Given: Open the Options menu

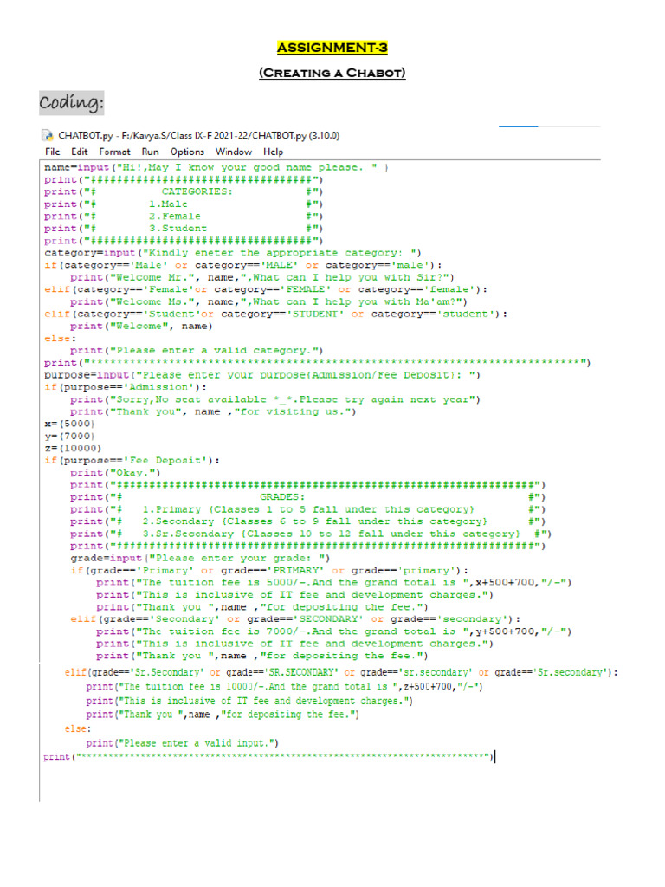Looking at the screenshot, I should click(x=187, y=152).
